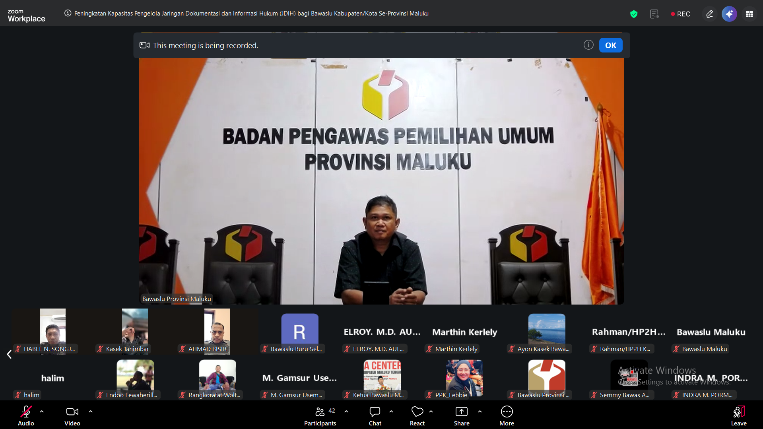Open the annotate pencil icon
763x429 pixels.
710,14
